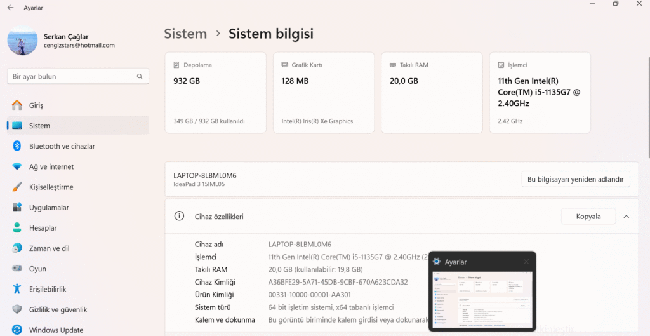Go to Ağ ve internet settings
The width and height of the screenshot is (650, 336).
pos(51,166)
